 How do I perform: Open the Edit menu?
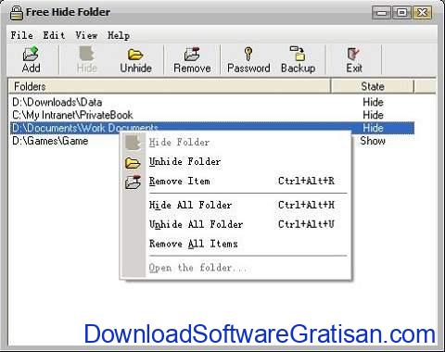(54, 35)
